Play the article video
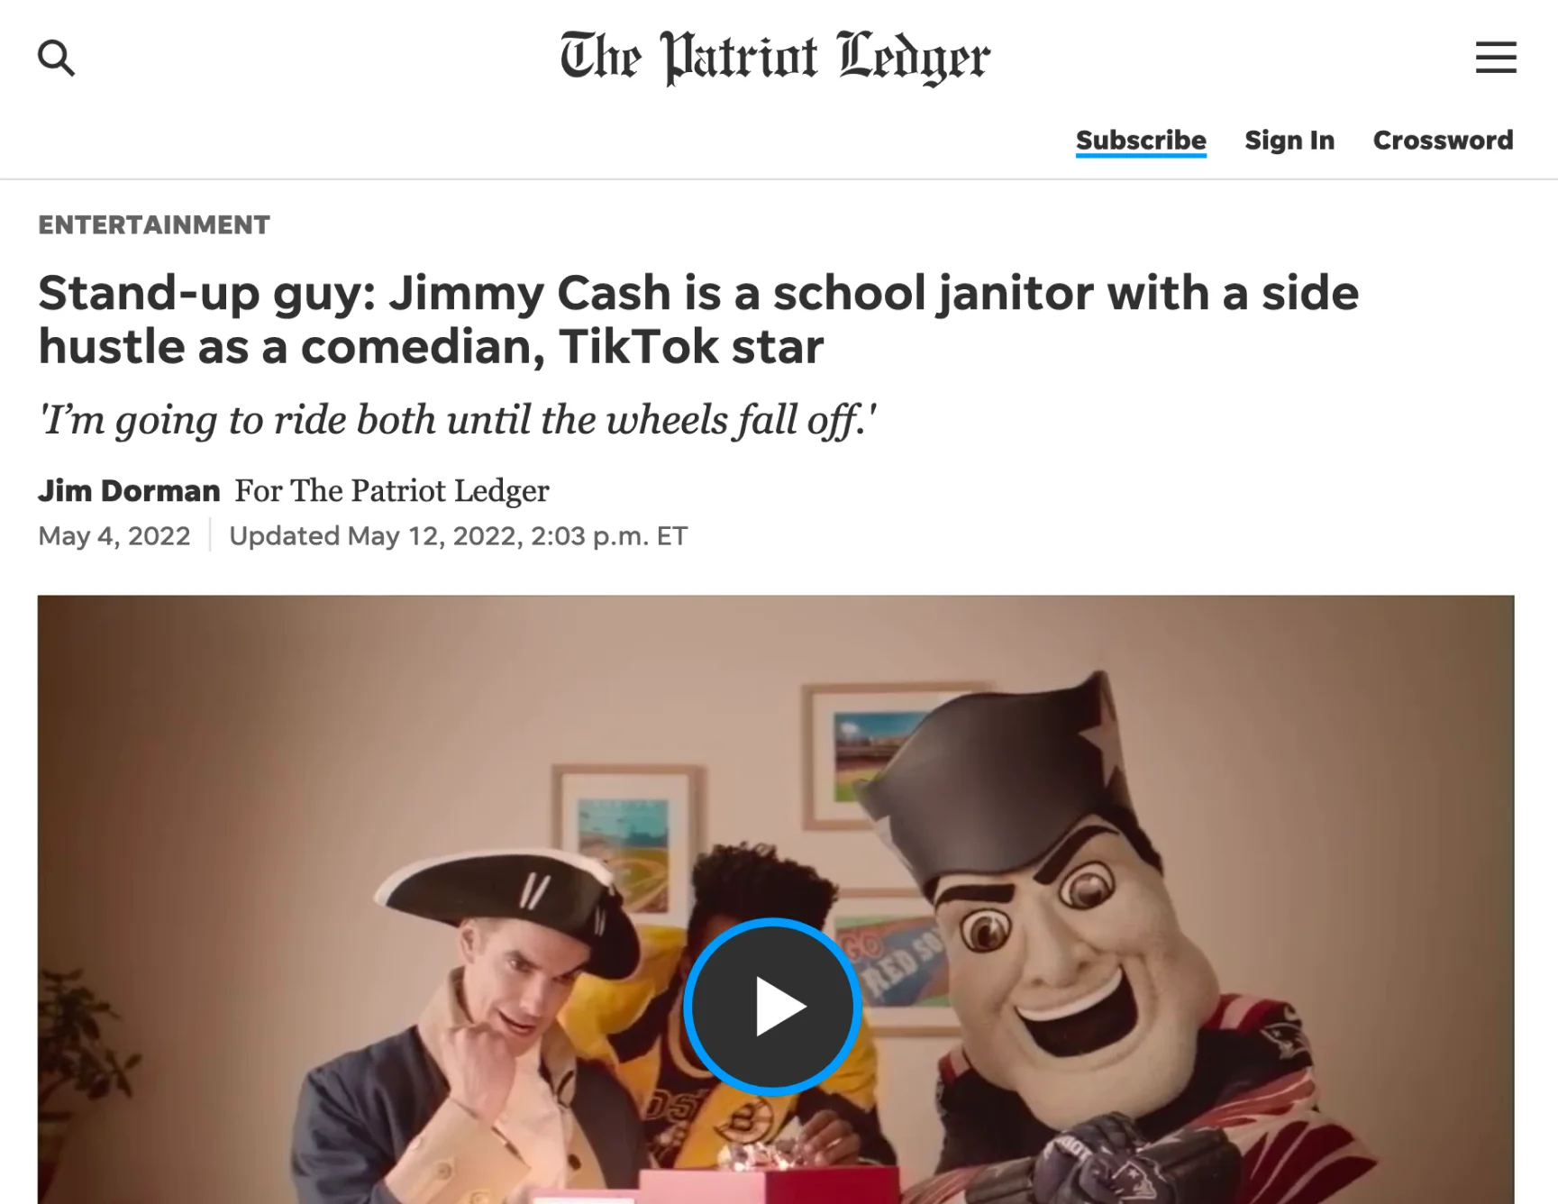Viewport: 1558px width, 1204px height. pyautogui.click(x=772, y=1007)
